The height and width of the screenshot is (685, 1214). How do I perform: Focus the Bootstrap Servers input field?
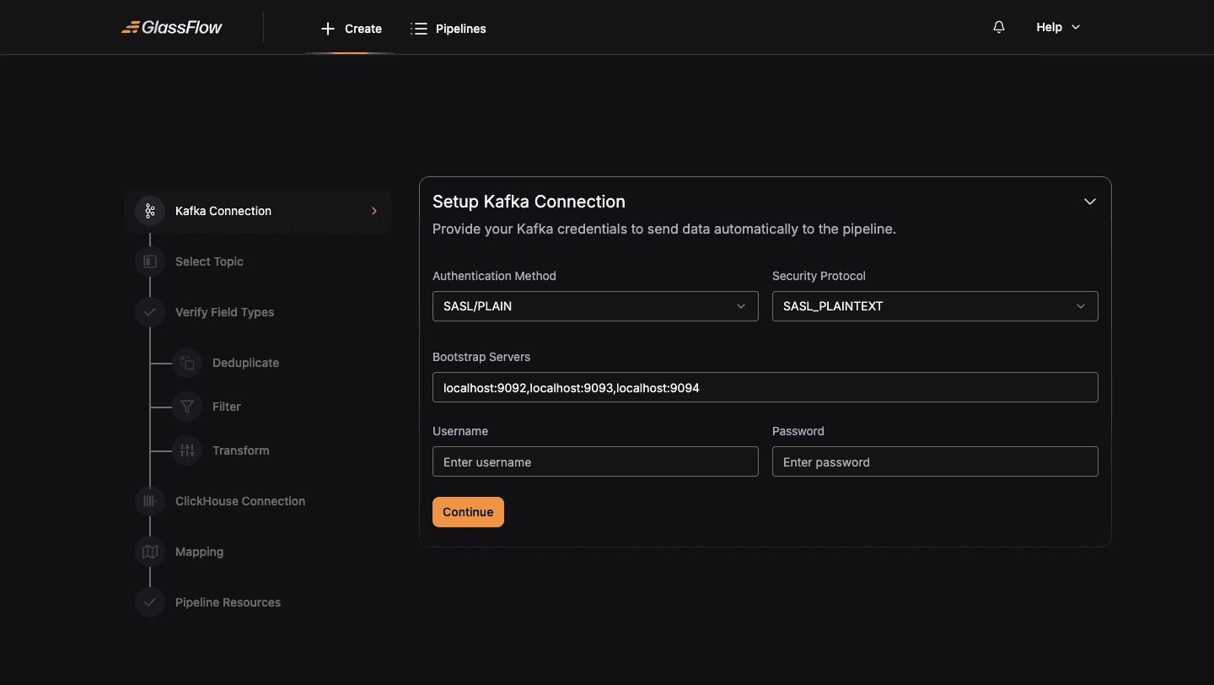tap(765, 387)
